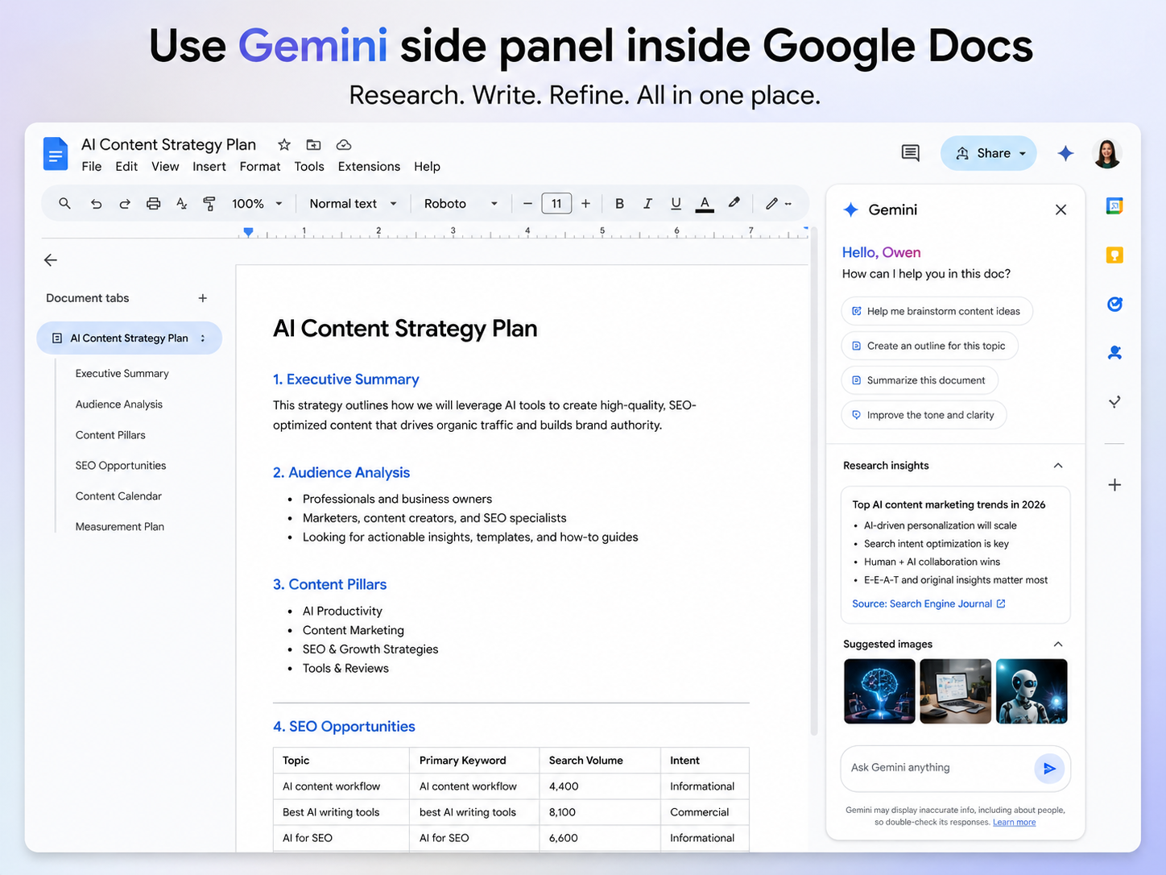The image size is (1166, 875).
Task: Click Improve the tone and clarity
Action: point(924,415)
